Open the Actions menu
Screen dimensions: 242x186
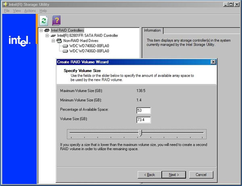30,11
